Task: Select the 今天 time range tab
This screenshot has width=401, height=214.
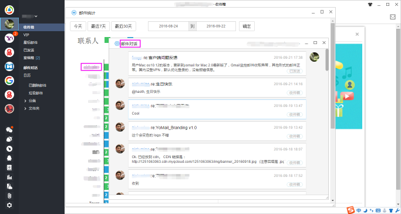Action: point(78,26)
